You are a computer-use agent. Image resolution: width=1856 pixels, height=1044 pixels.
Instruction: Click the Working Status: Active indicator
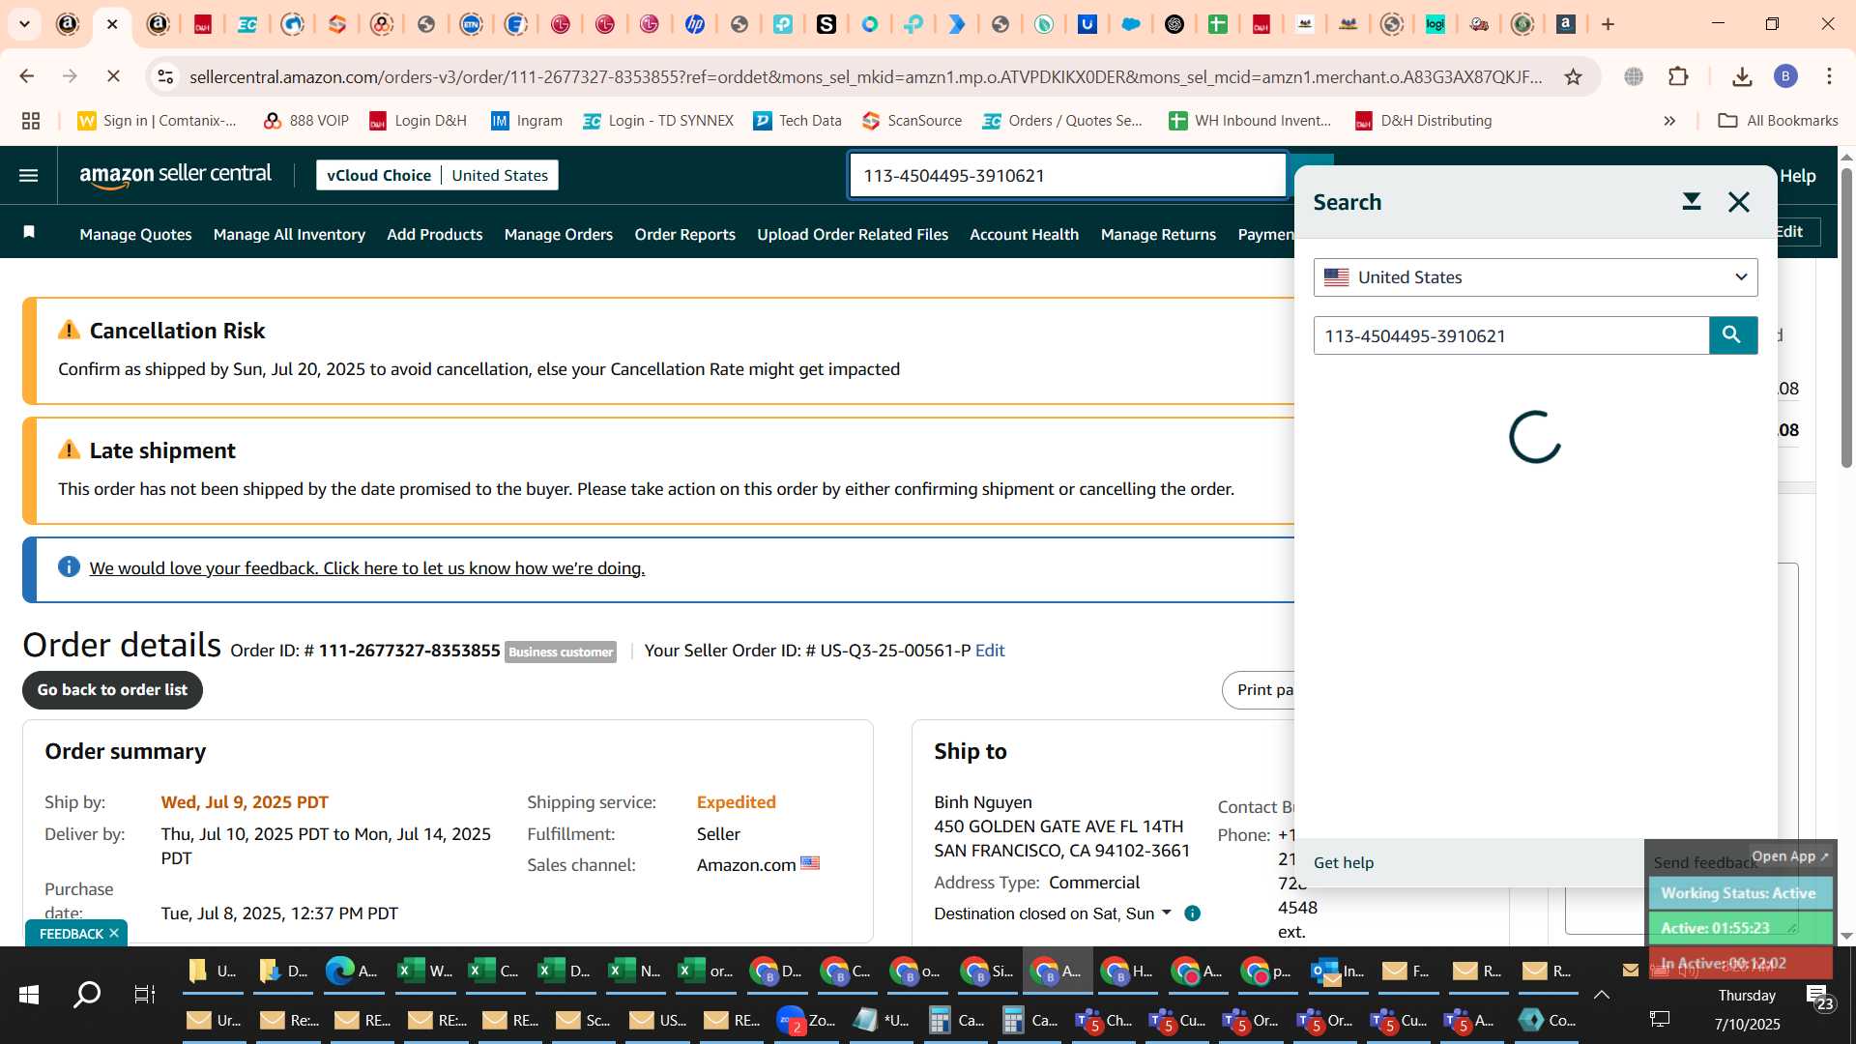1739,893
